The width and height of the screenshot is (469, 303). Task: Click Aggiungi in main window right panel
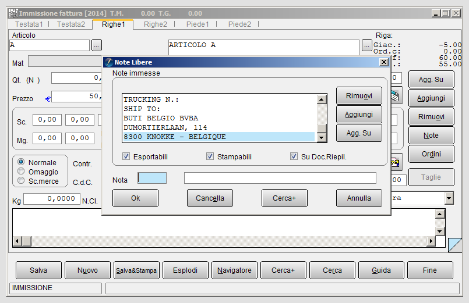pyautogui.click(x=431, y=98)
